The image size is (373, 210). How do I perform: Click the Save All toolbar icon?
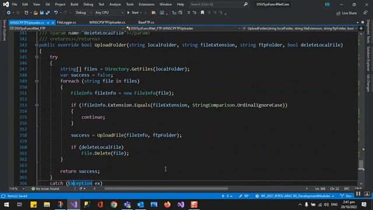(x=48, y=13)
